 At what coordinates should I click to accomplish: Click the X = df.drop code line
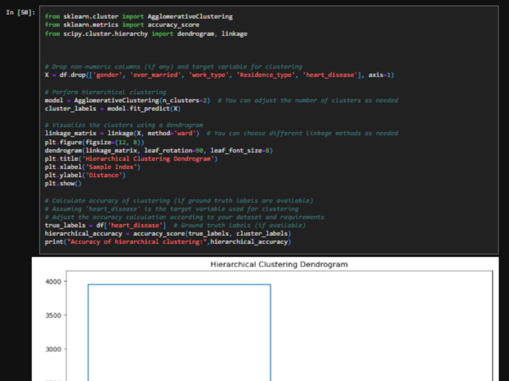(219, 75)
